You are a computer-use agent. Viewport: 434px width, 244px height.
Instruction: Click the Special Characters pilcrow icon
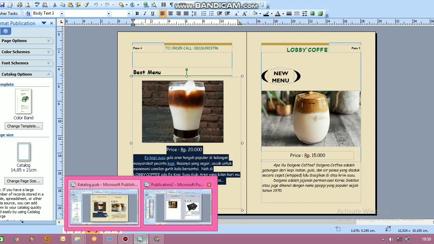(171, 5)
